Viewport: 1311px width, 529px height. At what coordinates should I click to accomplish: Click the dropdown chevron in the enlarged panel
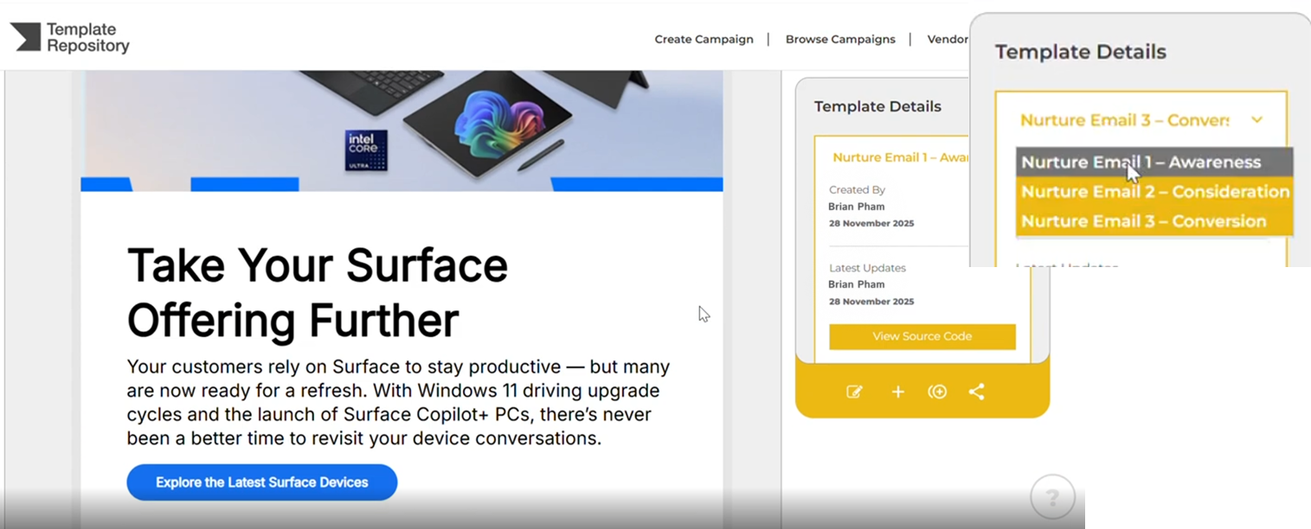click(1256, 120)
